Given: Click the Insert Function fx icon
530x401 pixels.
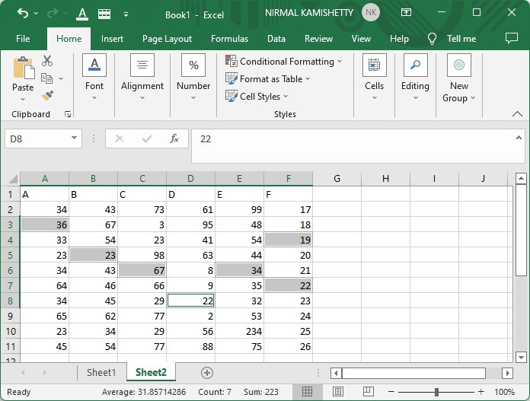Looking at the screenshot, I should click(174, 138).
